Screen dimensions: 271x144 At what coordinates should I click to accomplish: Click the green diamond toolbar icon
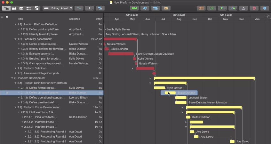click(x=212, y=8)
